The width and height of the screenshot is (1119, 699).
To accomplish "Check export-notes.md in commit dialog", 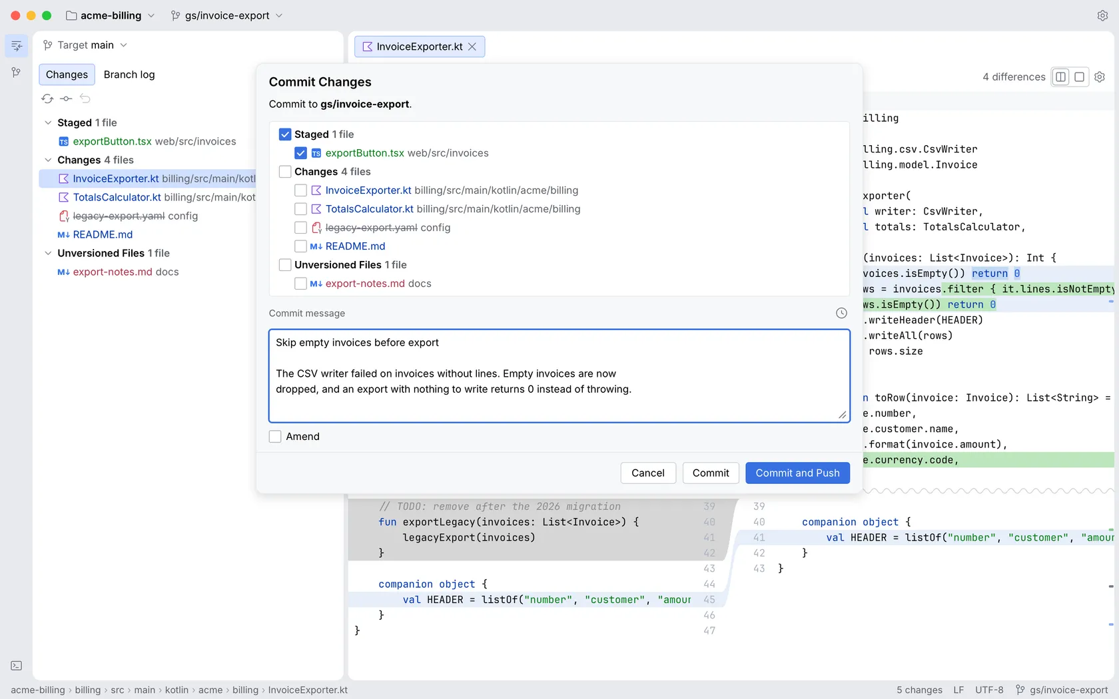I will click(x=300, y=284).
